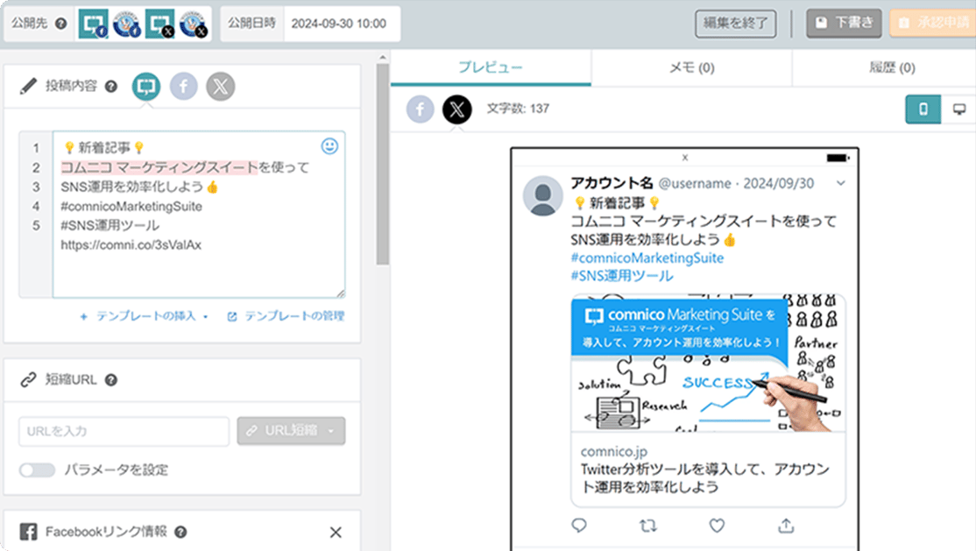
Task: Expand the tweet options chevron in preview
Action: click(x=840, y=183)
